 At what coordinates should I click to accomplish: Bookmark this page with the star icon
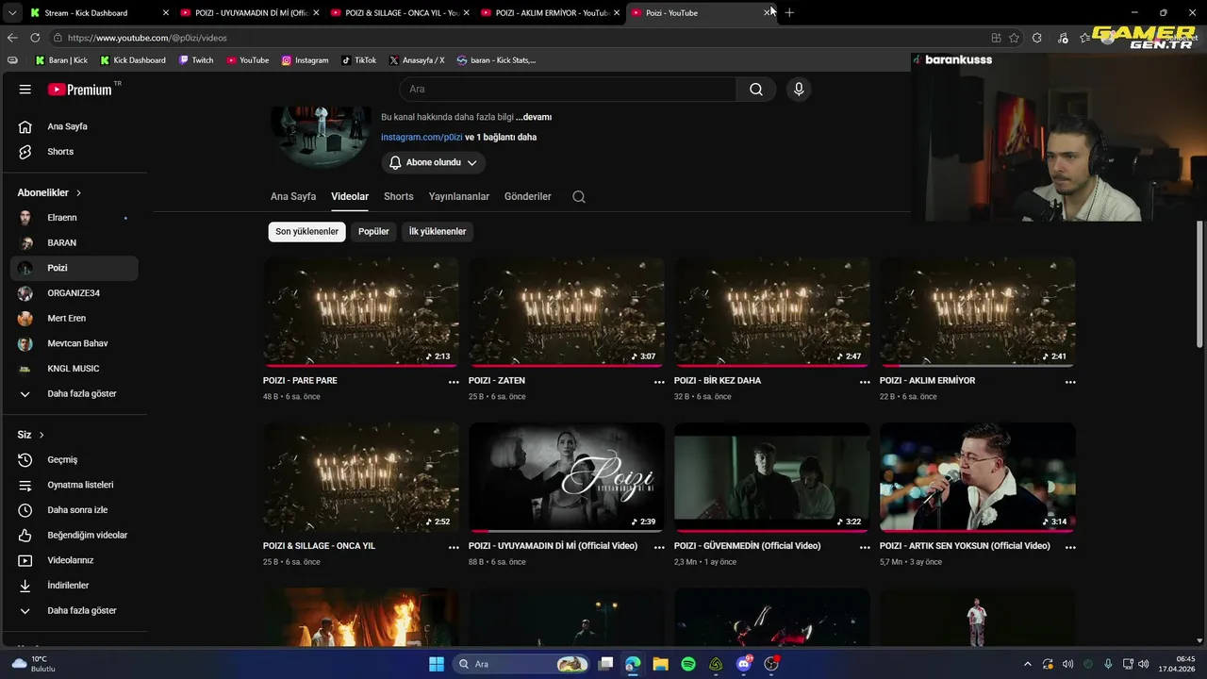click(1015, 38)
